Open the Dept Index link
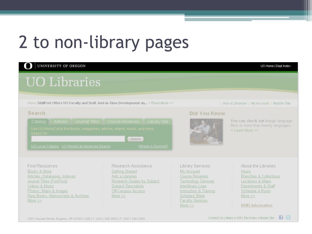 pyautogui.click(x=283, y=66)
